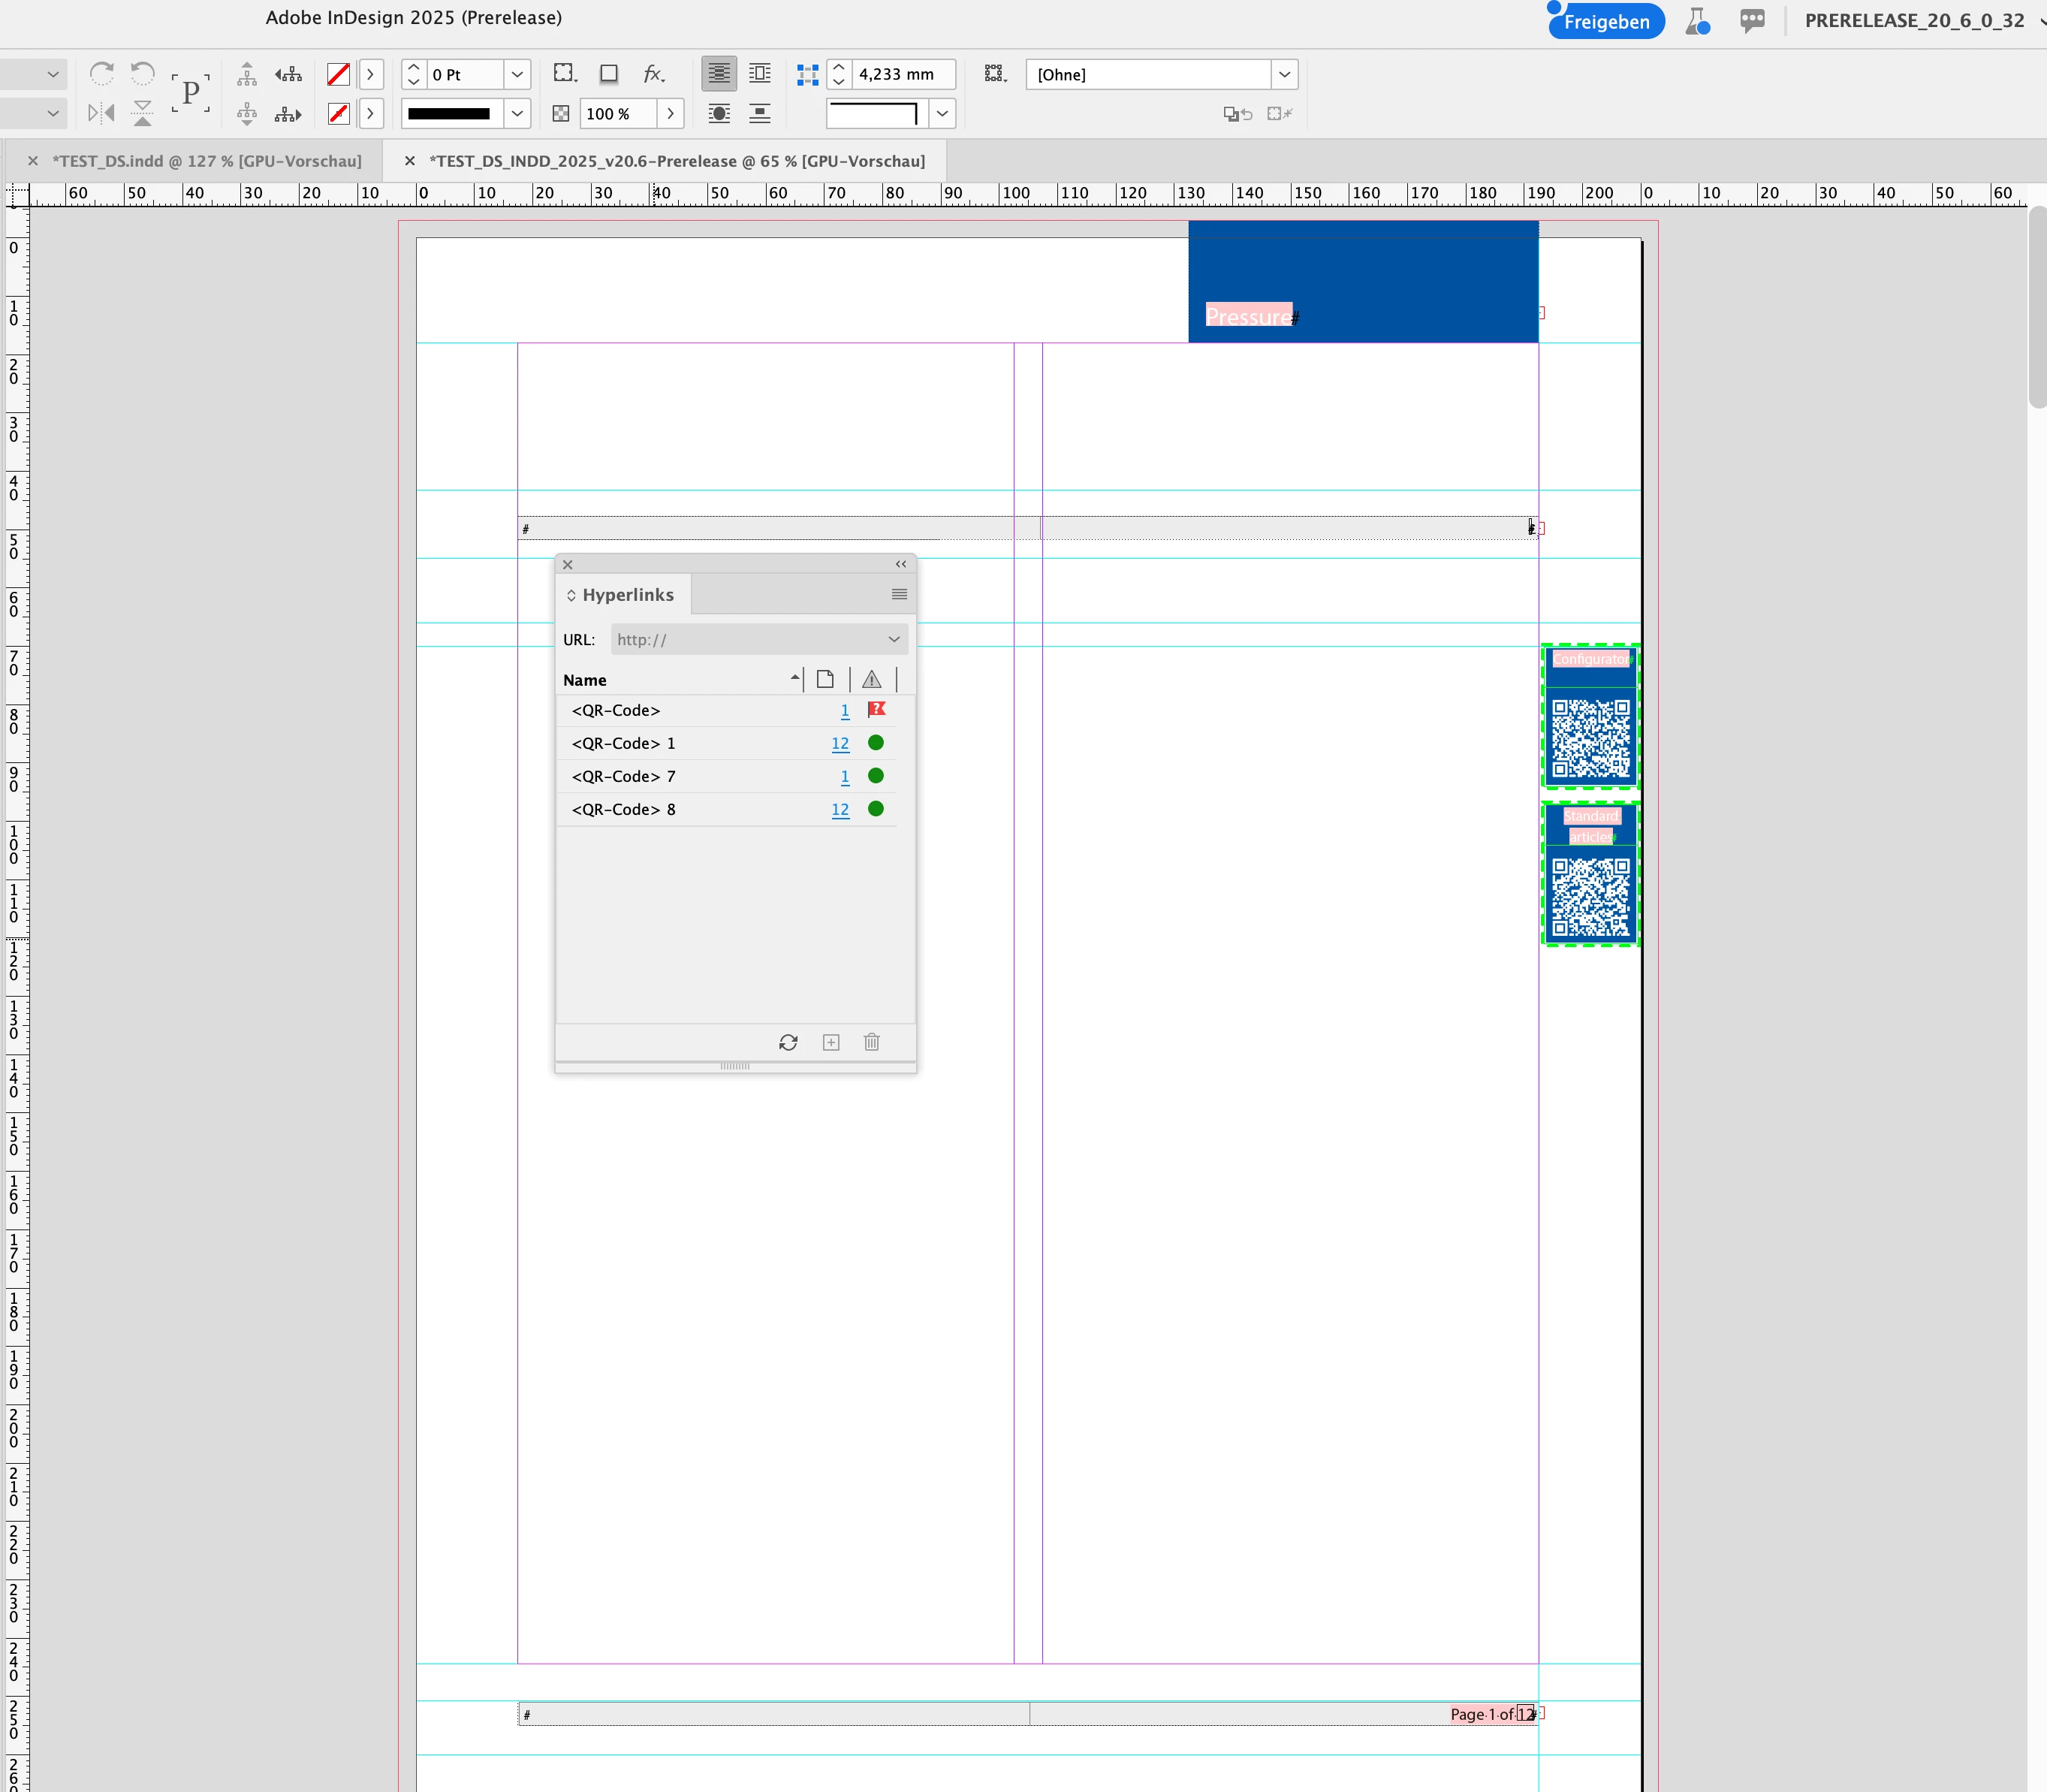Expand the stroke weight 0 Pt dropdown
The image size is (2047, 1792).
517,74
